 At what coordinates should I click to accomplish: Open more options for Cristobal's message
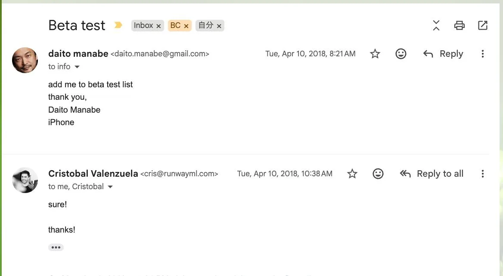click(x=482, y=174)
